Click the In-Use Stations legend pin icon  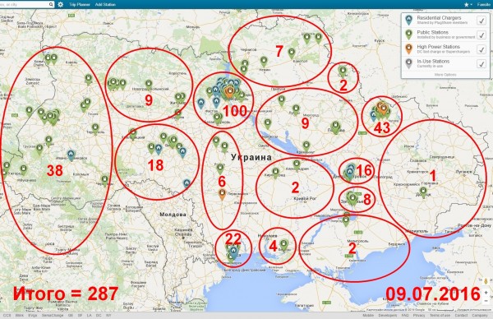pyautogui.click(x=408, y=63)
